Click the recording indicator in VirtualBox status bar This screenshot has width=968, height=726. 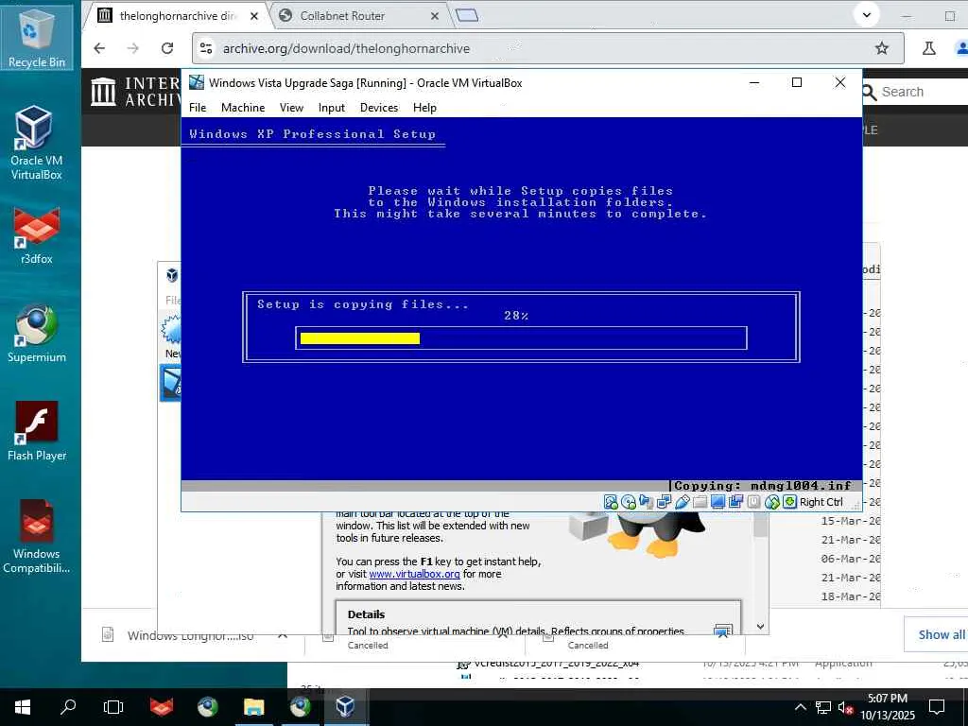pyautogui.click(x=735, y=502)
